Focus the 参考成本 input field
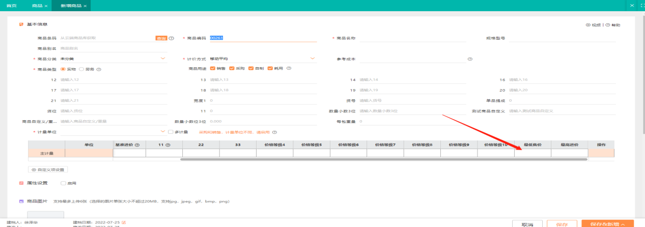The height and width of the screenshot is (227, 645). pos(412,59)
